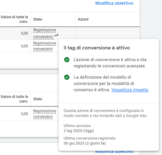Click the Azioni column header
This screenshot has height=155, width=162.
pyautogui.click(x=83, y=19)
